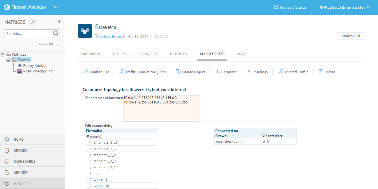
Task: Switch to the Overview tab
Action: click(90, 54)
